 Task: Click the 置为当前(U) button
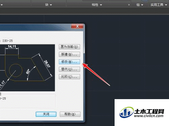point(69,47)
